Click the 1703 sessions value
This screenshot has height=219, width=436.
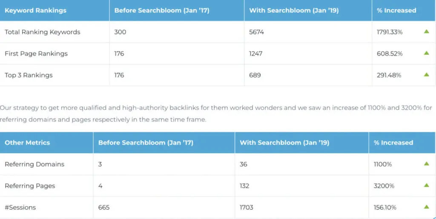[x=247, y=208]
